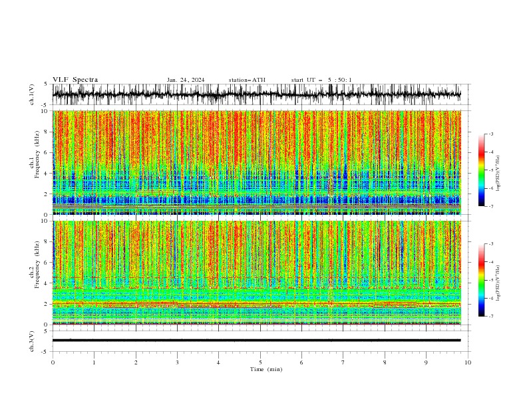Click the upper color bar's log(PSD) label
This screenshot has height=407, width=527.
498,174
